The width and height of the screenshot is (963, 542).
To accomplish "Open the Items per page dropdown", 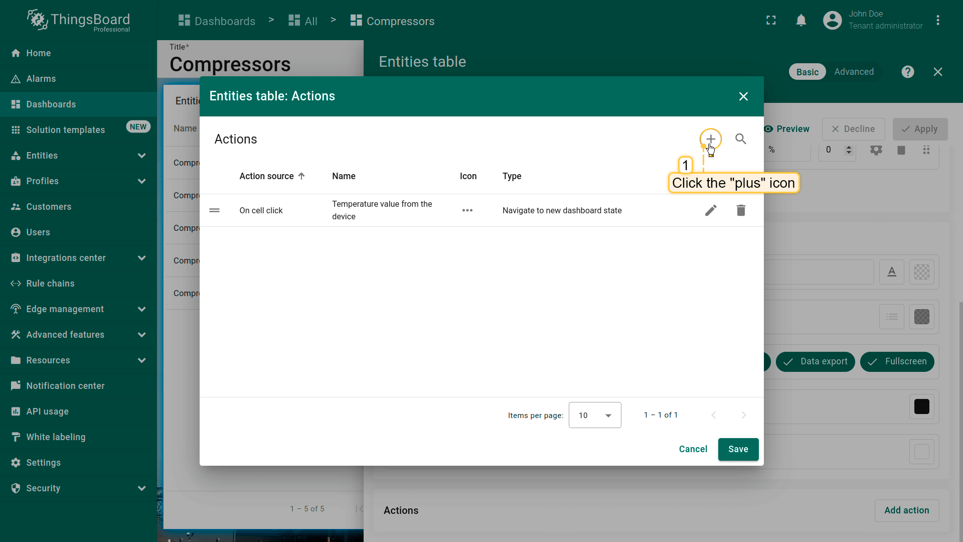I will click(x=594, y=415).
